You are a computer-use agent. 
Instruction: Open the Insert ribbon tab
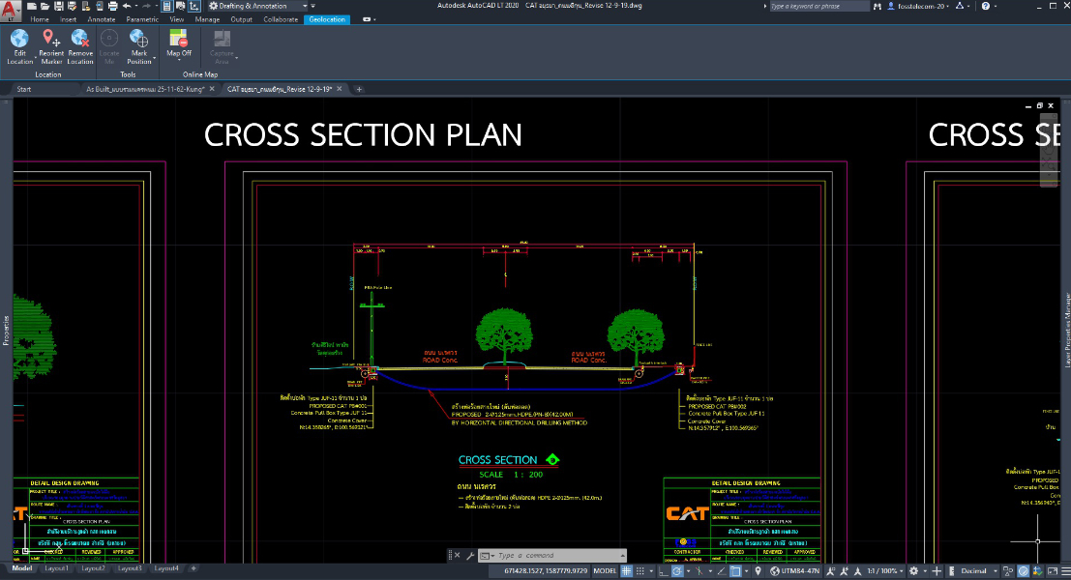point(68,19)
